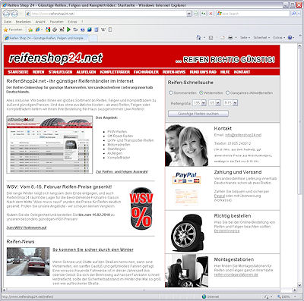The width and height of the screenshot is (304, 301).
Task: Click the Print icon in command bar
Action: click(x=230, y=38)
